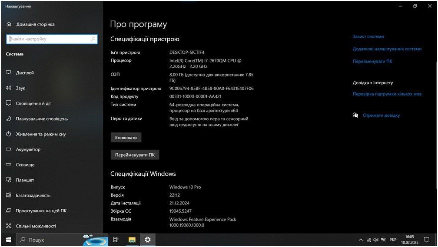Open Task View on the taskbar
This screenshot has height=247, width=438.
pos(116,240)
